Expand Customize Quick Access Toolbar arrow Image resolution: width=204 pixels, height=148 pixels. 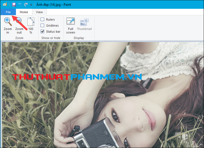pos(31,5)
